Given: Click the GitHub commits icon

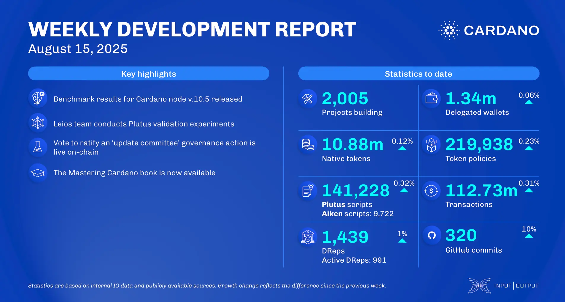Looking at the screenshot, I should (x=432, y=235).
